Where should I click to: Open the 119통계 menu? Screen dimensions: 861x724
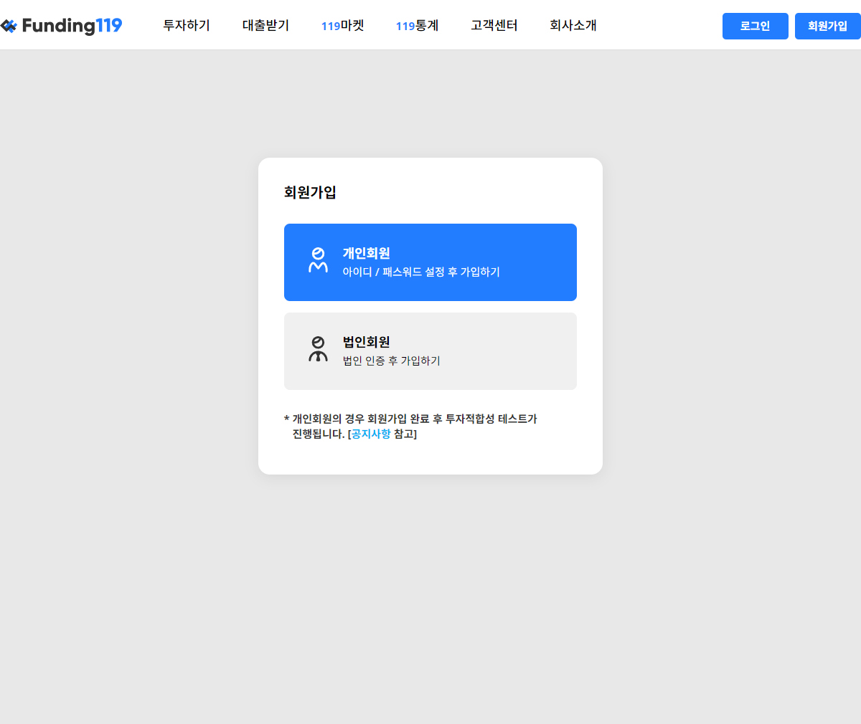point(417,25)
